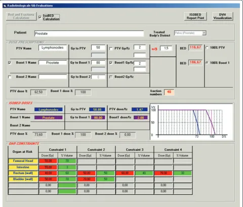
Task: Click Intestine Constraint 1 volume cell showing 3
Action: point(67,167)
